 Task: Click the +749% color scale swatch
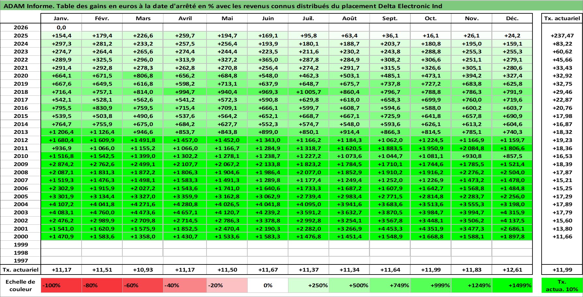390,285
